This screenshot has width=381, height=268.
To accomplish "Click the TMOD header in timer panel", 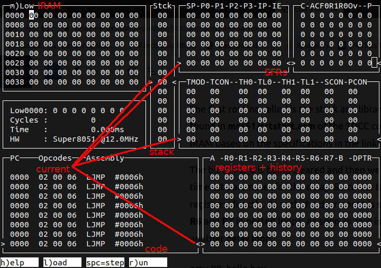I will pyautogui.click(x=196, y=82).
